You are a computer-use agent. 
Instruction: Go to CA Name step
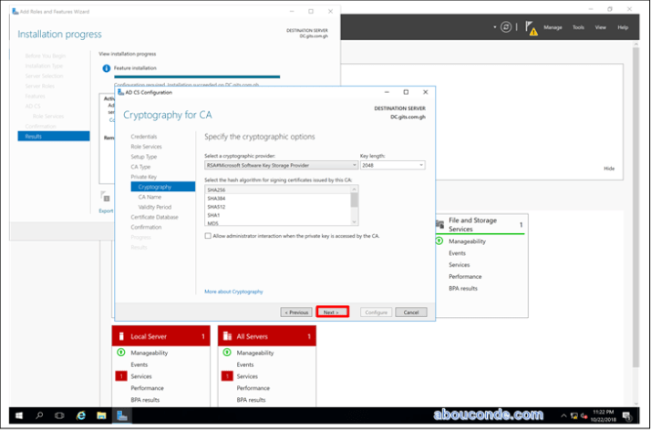click(150, 197)
